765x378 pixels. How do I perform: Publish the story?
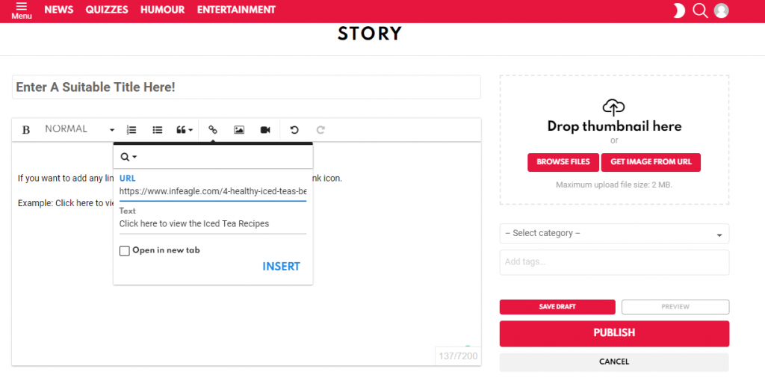coord(614,333)
